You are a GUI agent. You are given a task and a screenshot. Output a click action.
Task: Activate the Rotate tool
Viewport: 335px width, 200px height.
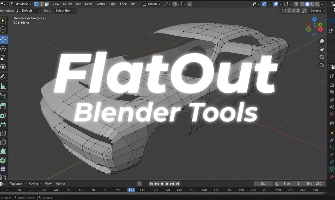pyautogui.click(x=3, y=49)
